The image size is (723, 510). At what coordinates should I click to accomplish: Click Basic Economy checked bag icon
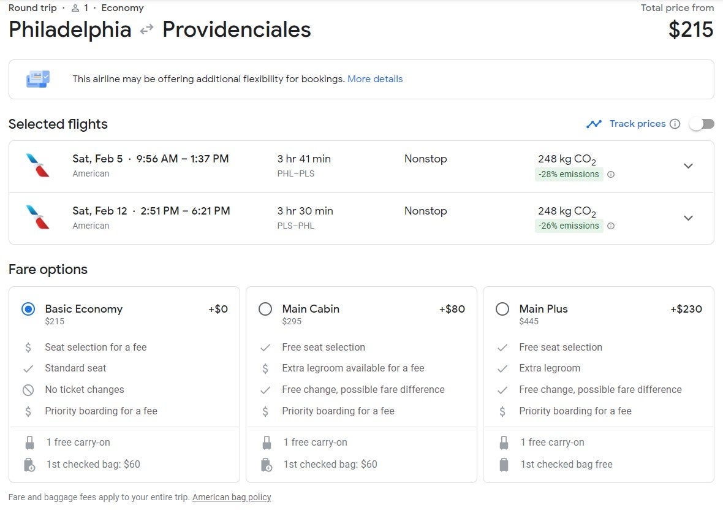click(29, 465)
